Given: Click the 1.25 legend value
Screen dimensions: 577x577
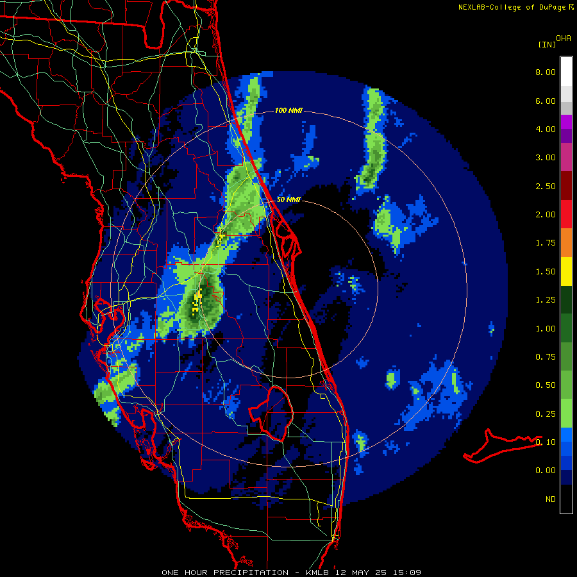Looking at the screenshot, I should pos(546,300).
